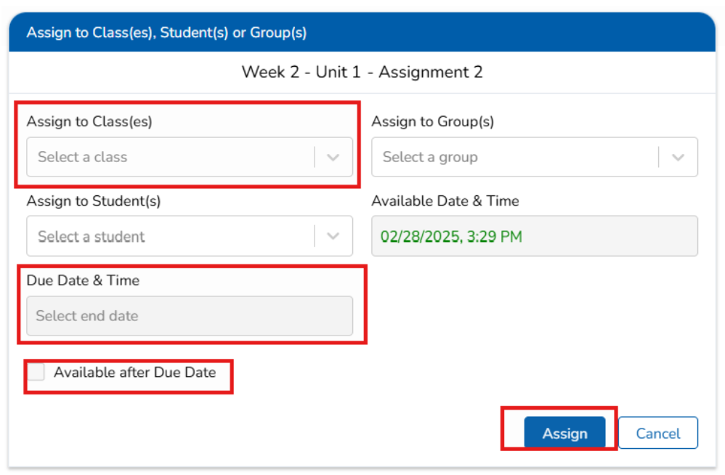The width and height of the screenshot is (725, 475).
Task: Click the dialog header title text
Action: coord(166,33)
